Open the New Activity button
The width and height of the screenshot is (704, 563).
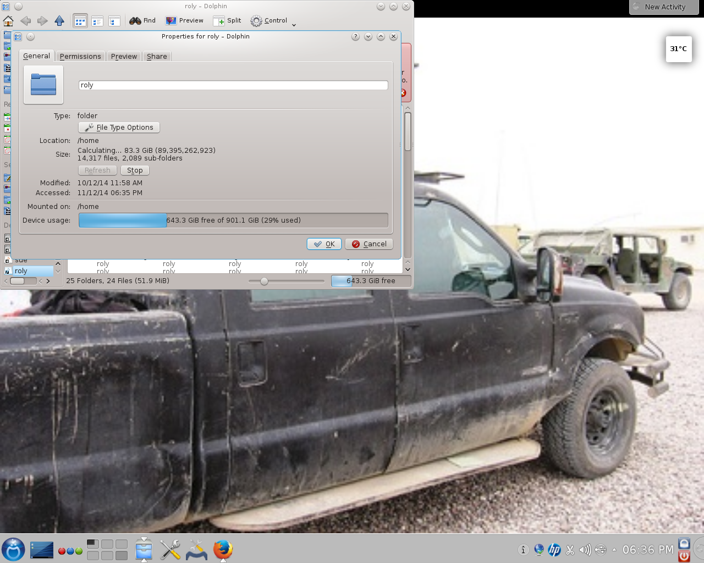click(x=664, y=7)
